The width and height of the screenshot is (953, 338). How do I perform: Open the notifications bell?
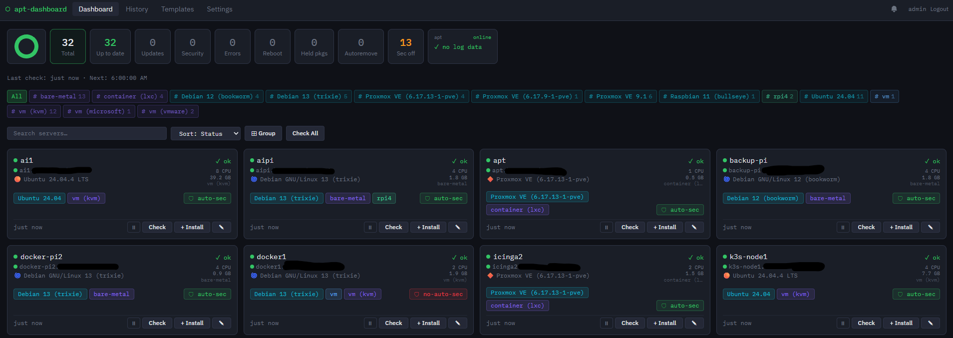(x=894, y=9)
